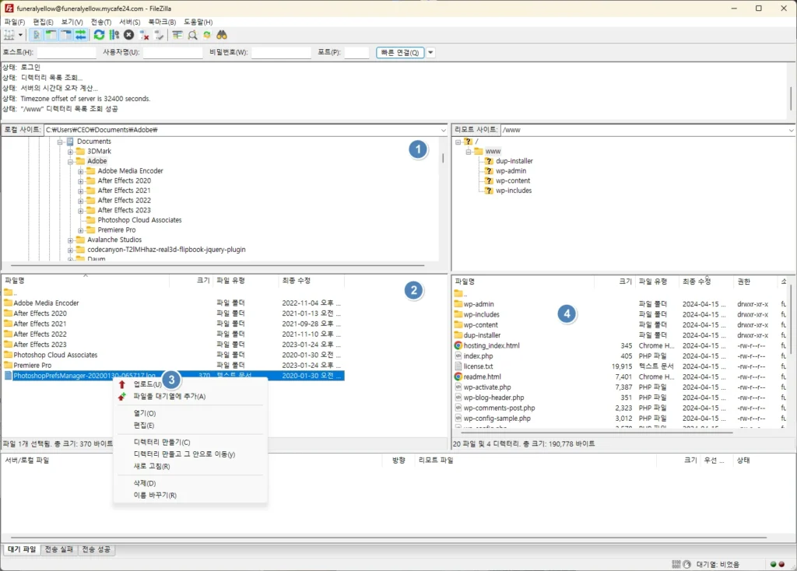This screenshot has width=797, height=571.
Task: Click the Chrome icon beside readme.html
Action: pyautogui.click(x=458, y=377)
